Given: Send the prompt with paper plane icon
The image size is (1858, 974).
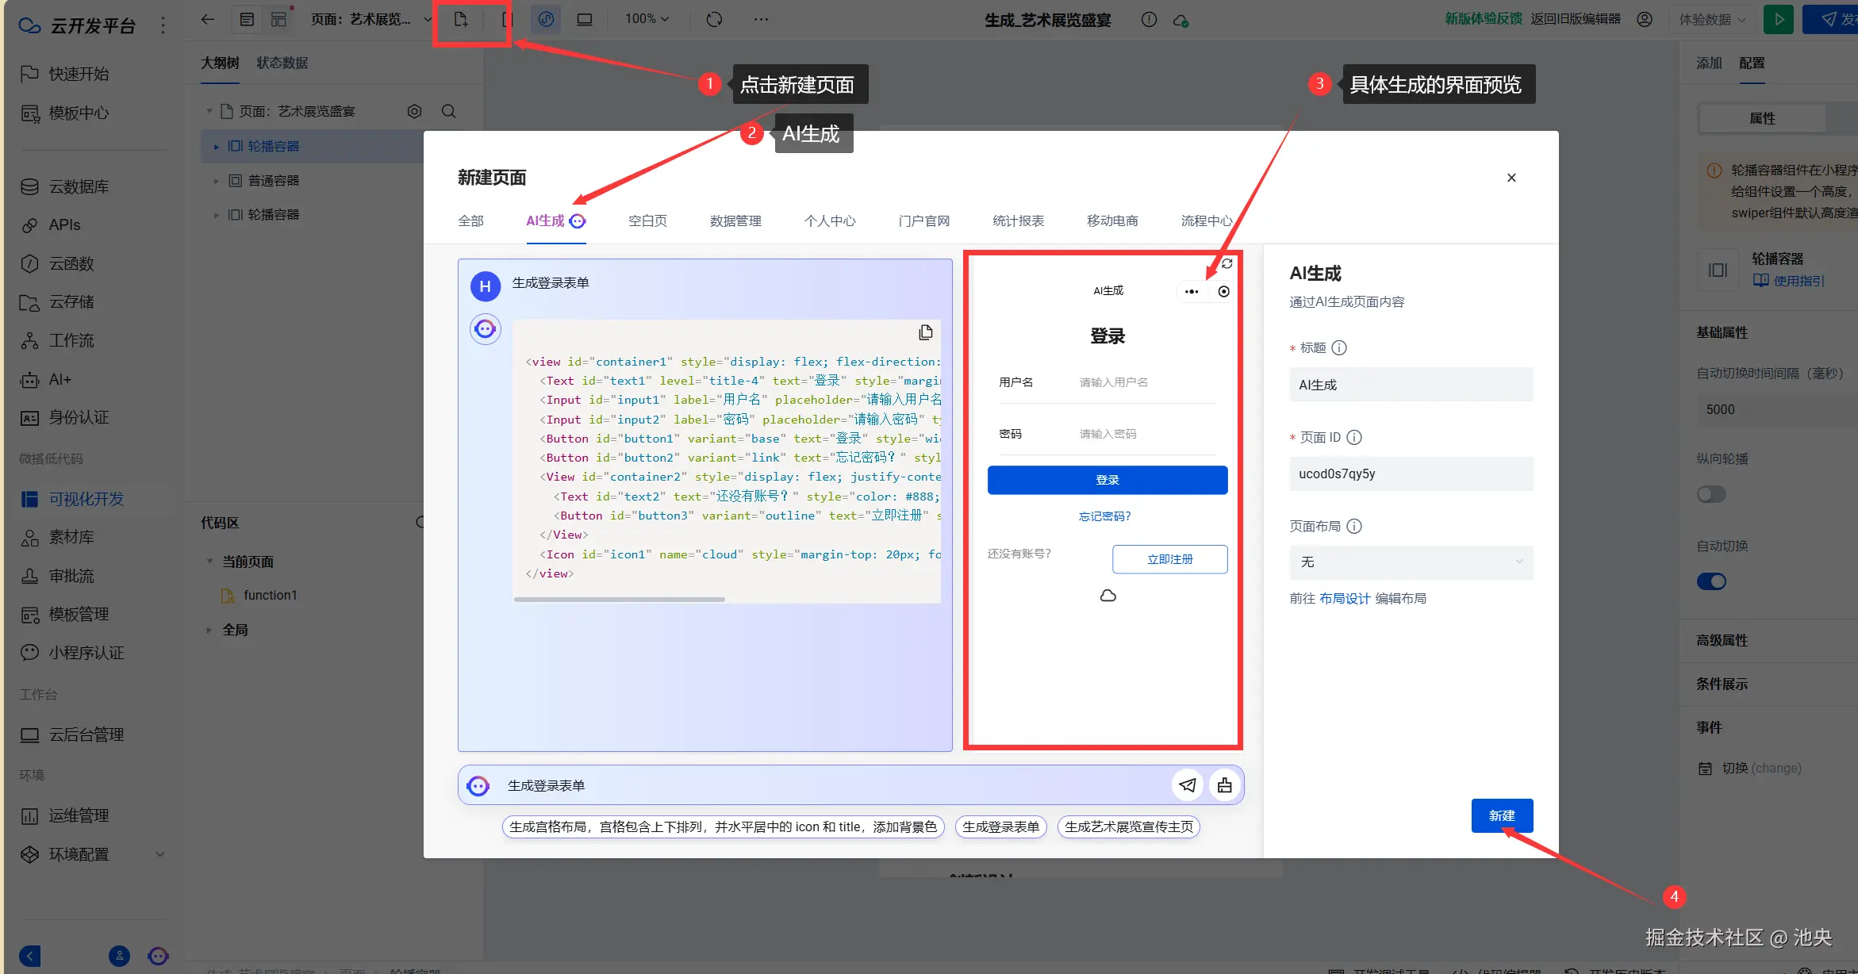Looking at the screenshot, I should coord(1187,785).
